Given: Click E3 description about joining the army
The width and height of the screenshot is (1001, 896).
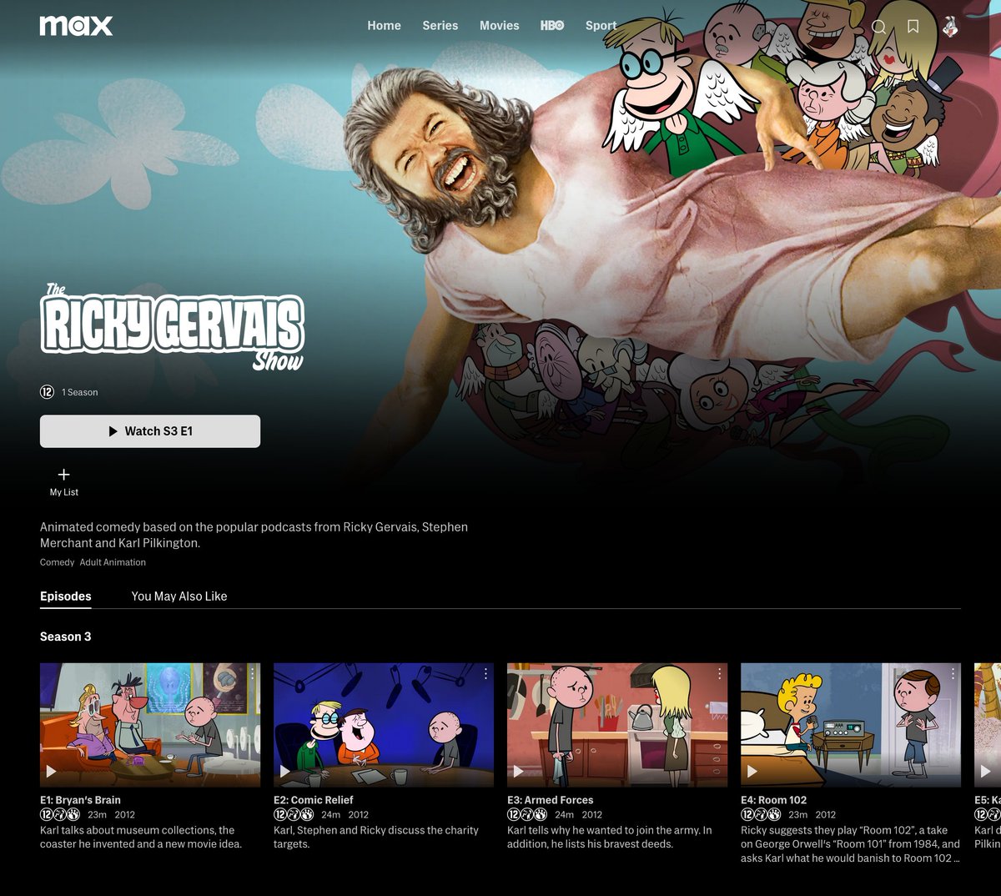Looking at the screenshot, I should click(x=610, y=837).
